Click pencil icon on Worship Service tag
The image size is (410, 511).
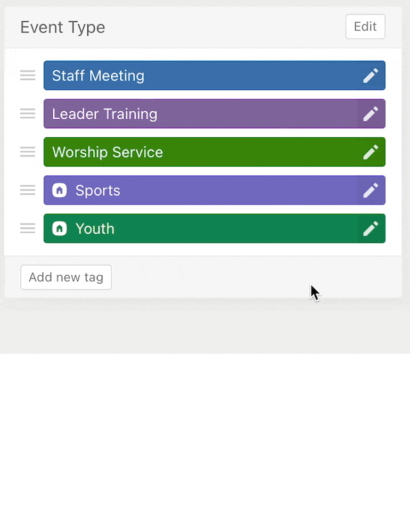coord(371,152)
